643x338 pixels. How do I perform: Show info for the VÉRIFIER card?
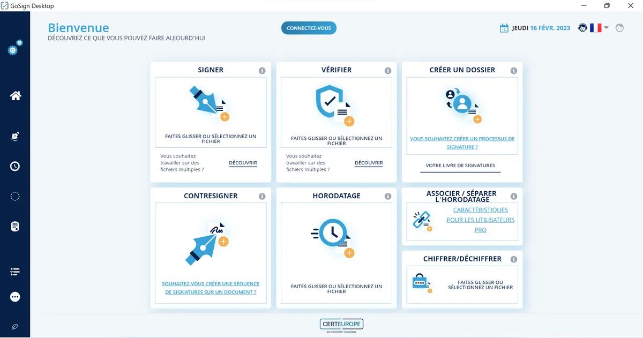(x=388, y=71)
